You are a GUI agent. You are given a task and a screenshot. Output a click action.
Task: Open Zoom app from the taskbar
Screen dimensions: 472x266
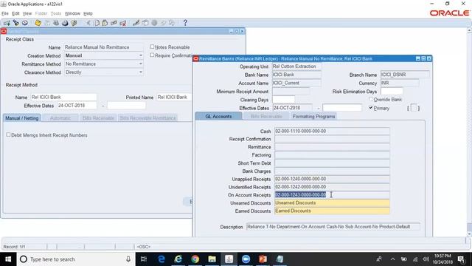click(x=246, y=259)
